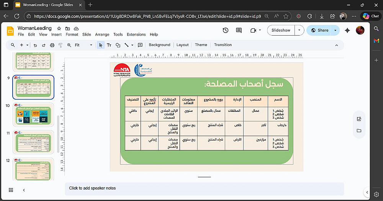Click the Background button
Screen dimensions: 383x201
(x=159, y=45)
